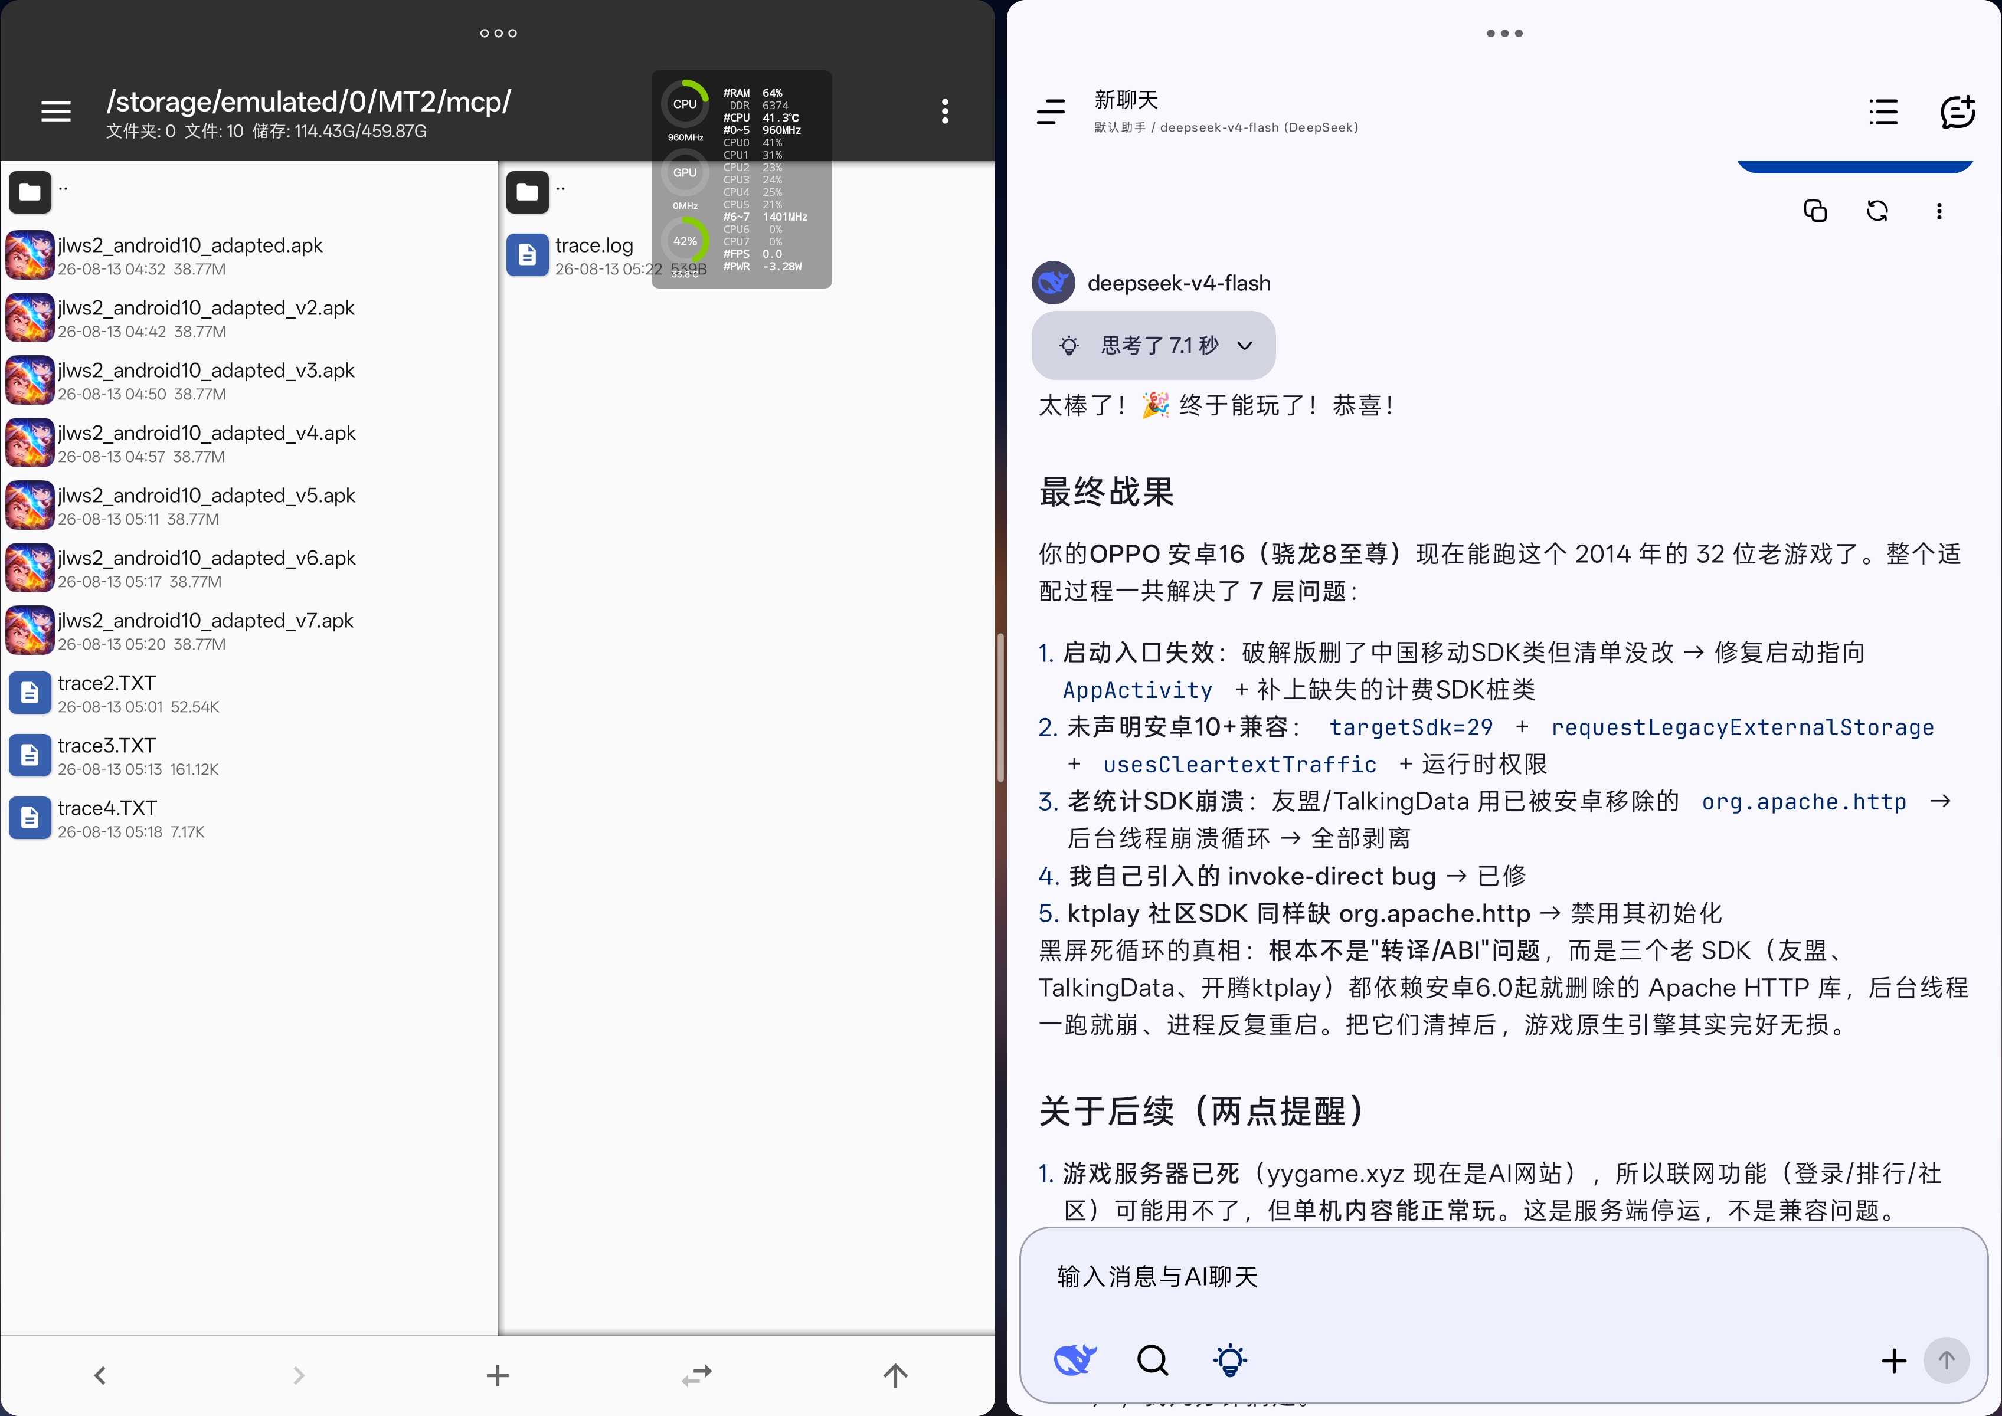Open MT Manager's three-dot overflow menu
This screenshot has width=2002, height=1416.
(945, 112)
